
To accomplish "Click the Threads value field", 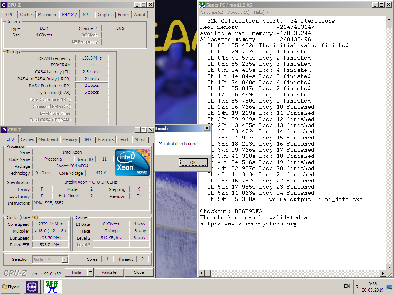I will click(142, 259).
